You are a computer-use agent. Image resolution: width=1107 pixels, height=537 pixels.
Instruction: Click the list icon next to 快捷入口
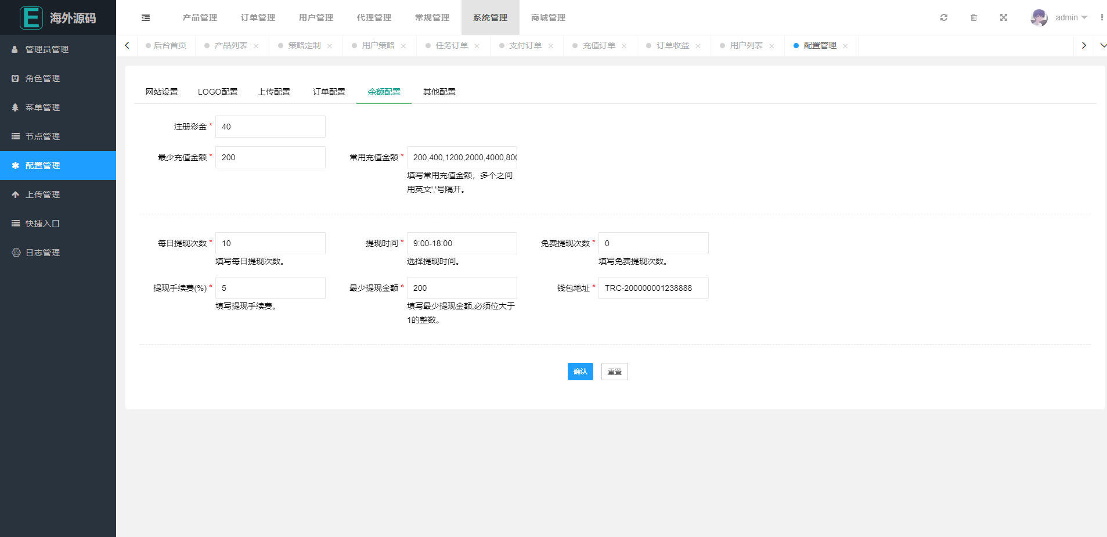(x=15, y=223)
